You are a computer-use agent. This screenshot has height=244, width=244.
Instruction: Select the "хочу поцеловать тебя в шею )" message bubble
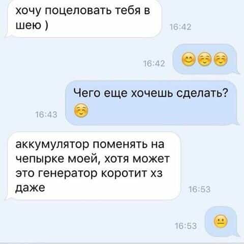click(x=83, y=18)
